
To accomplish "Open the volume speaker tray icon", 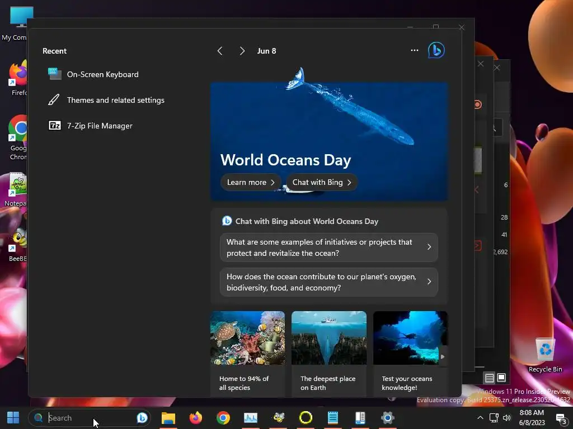I will click(x=507, y=418).
